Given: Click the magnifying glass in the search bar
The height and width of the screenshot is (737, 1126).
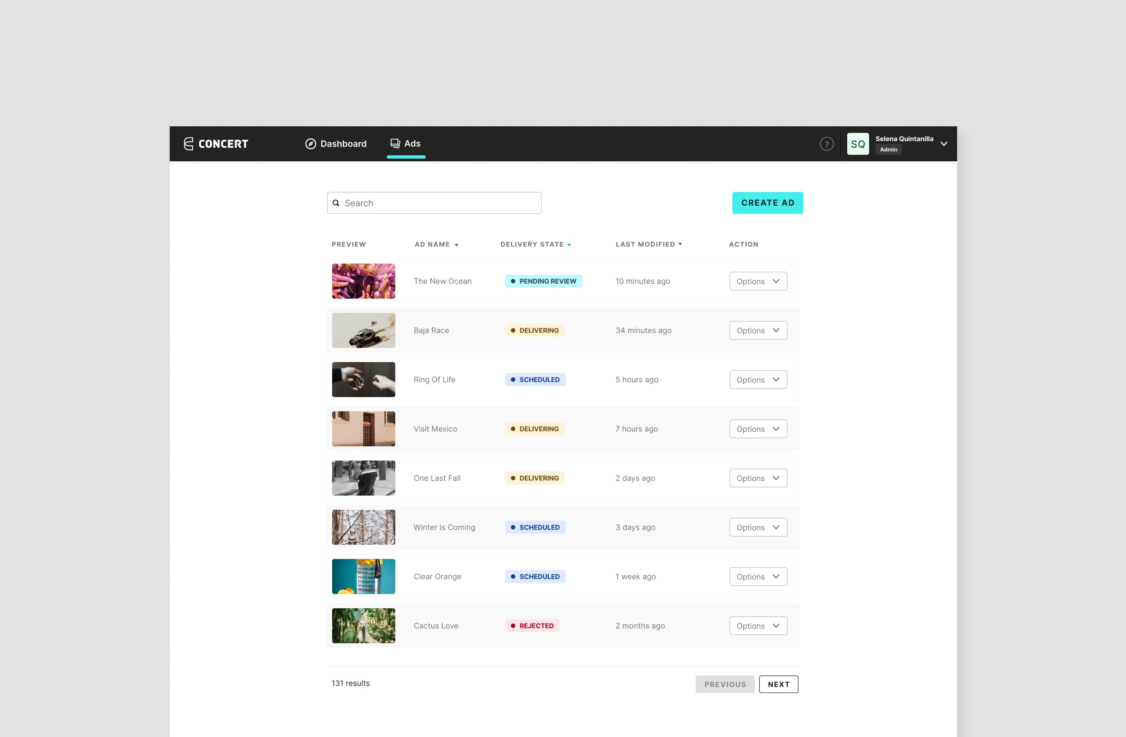Looking at the screenshot, I should pos(336,203).
